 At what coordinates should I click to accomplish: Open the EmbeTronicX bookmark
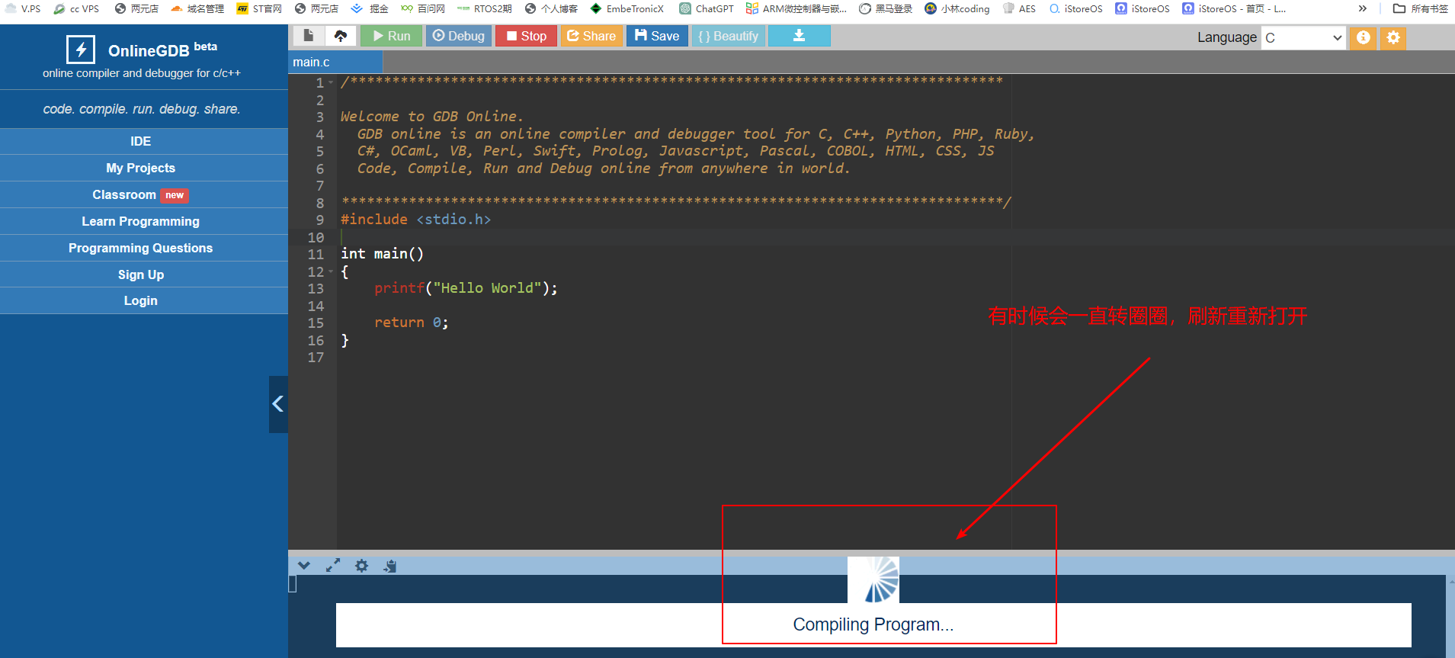627,8
